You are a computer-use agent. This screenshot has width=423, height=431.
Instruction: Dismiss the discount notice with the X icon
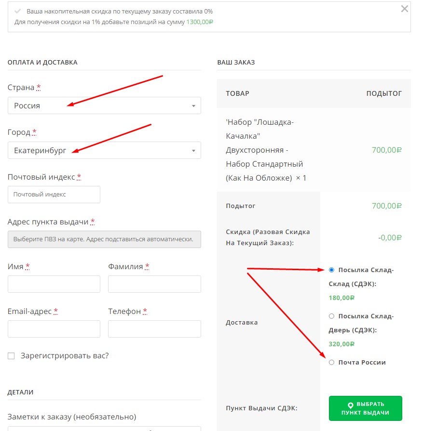pyautogui.click(x=404, y=9)
